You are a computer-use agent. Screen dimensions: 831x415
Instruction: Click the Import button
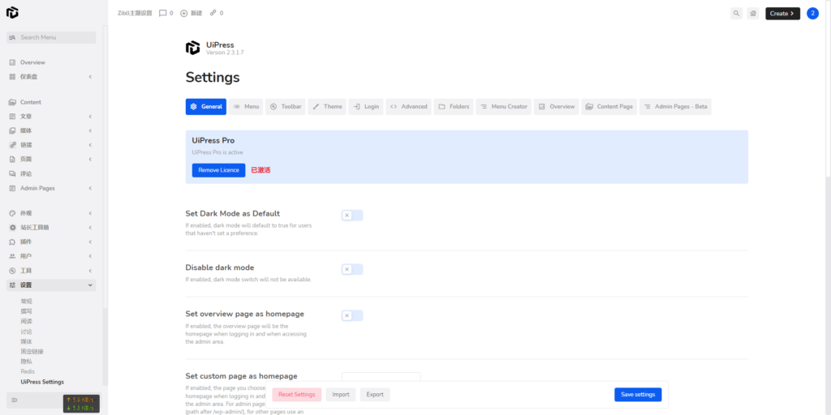point(341,395)
